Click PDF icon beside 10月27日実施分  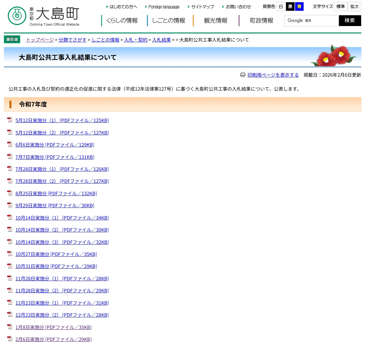pos(10,254)
